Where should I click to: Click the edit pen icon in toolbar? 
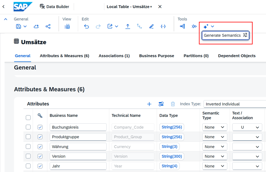(x=151, y=27)
